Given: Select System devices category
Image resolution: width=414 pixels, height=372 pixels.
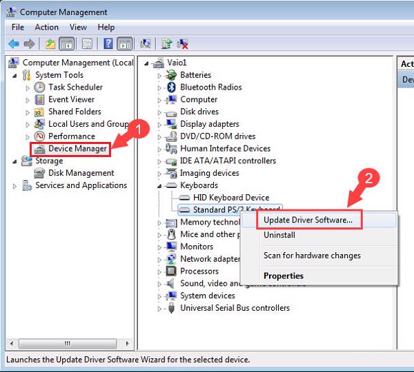Looking at the screenshot, I should click(x=208, y=296).
